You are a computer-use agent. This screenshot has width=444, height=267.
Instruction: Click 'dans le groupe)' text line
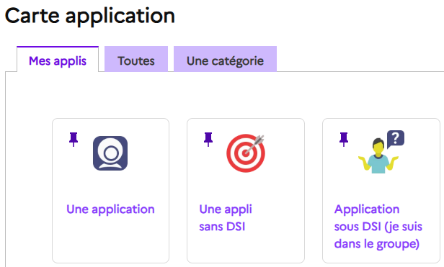point(376,244)
